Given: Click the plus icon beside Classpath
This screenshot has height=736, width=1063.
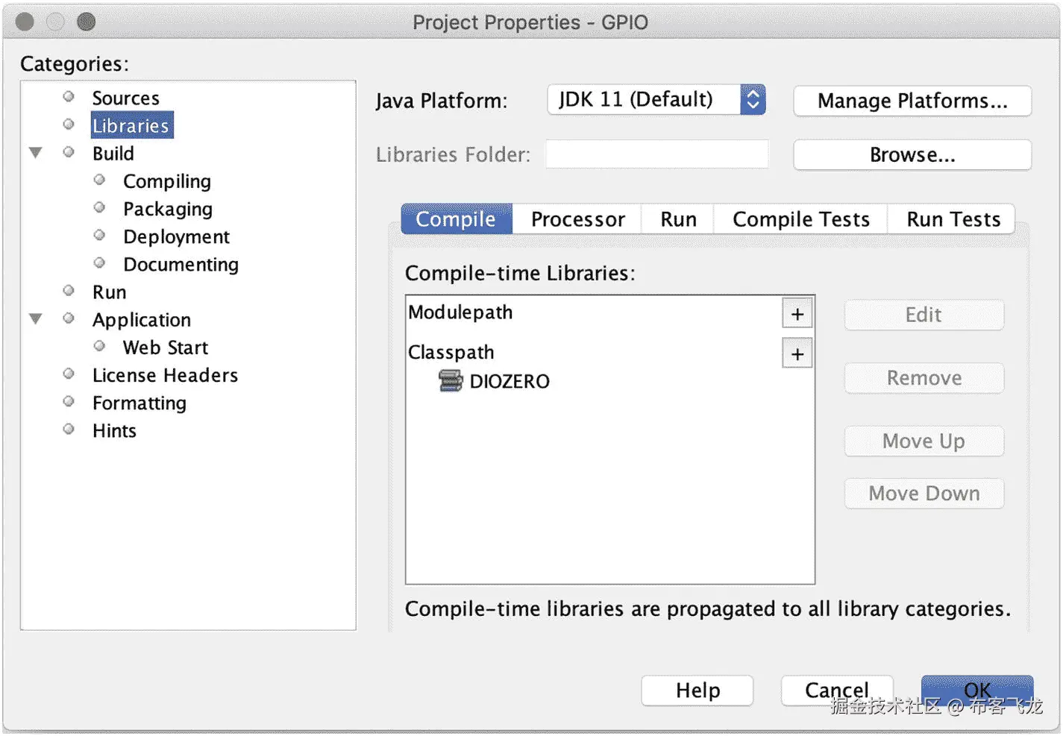Looking at the screenshot, I should tap(797, 354).
